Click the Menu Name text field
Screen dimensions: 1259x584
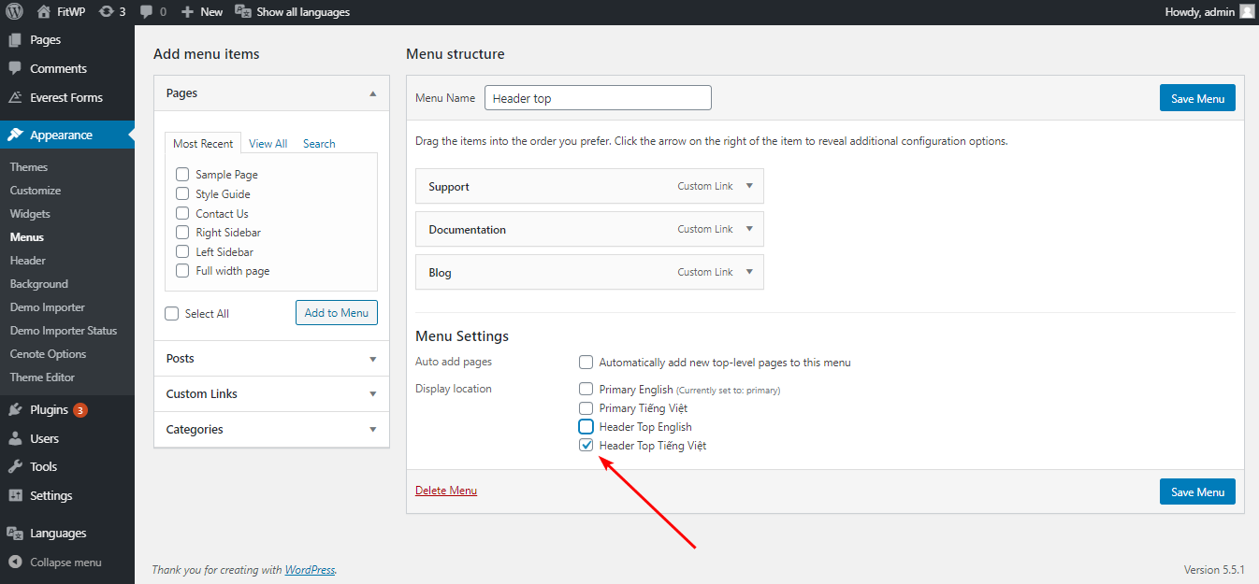point(598,98)
